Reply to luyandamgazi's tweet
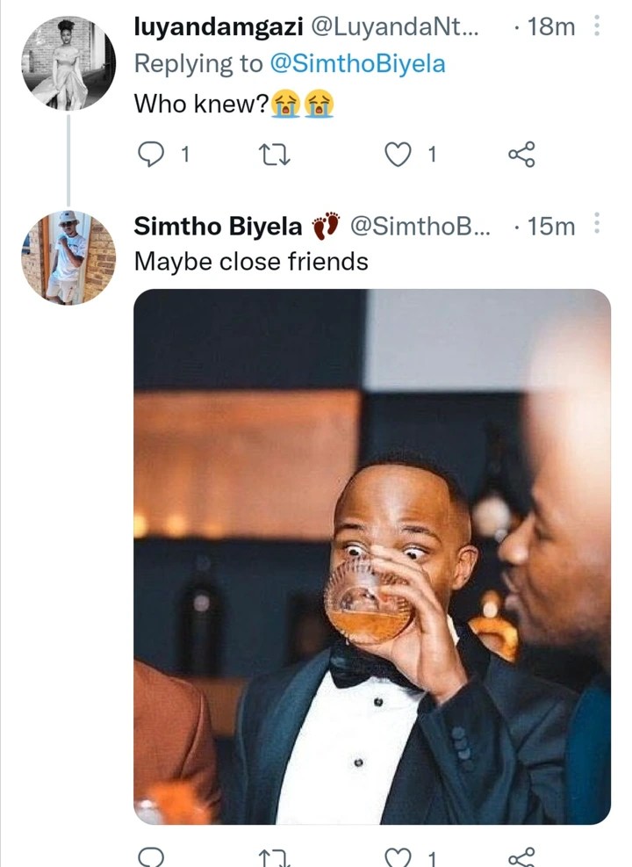The image size is (632, 867). [x=152, y=155]
